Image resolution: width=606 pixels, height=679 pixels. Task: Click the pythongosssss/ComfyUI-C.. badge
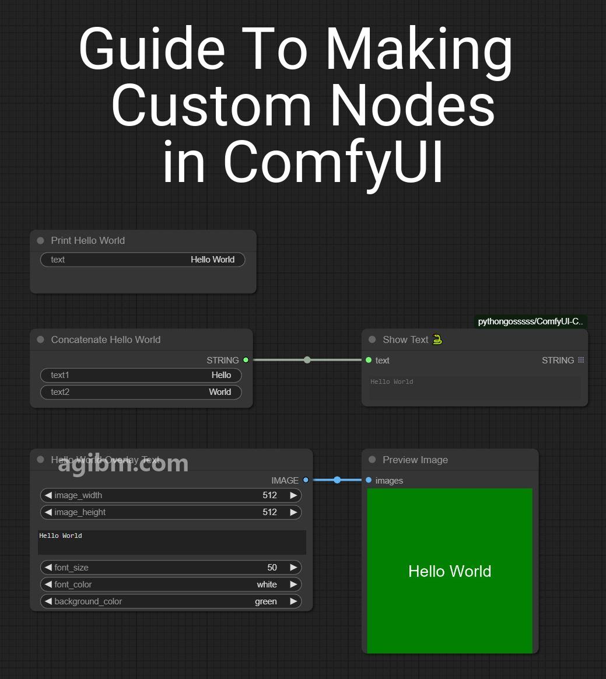tap(531, 321)
